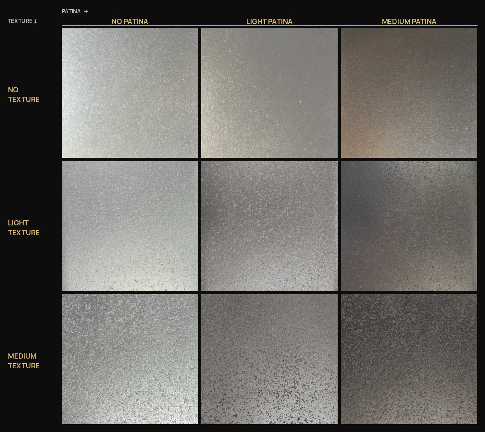Click the PATINA axis label
The image size is (485, 432).
click(75, 11)
